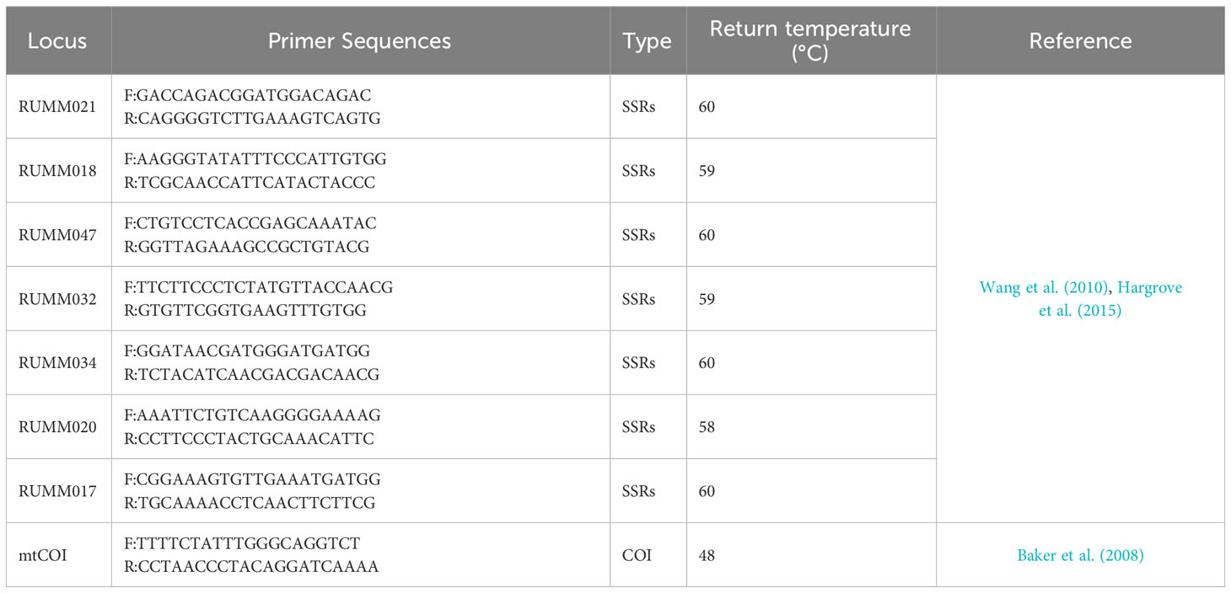
Task: Click the Return temperature column header
Action: (810, 40)
